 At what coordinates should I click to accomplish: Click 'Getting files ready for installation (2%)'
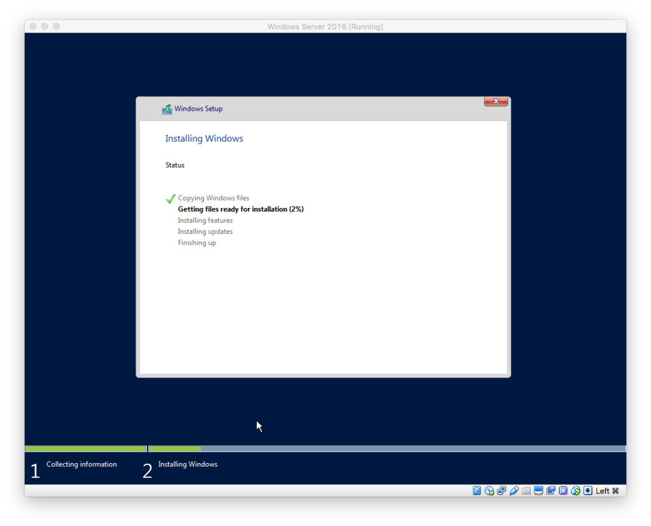[241, 209]
